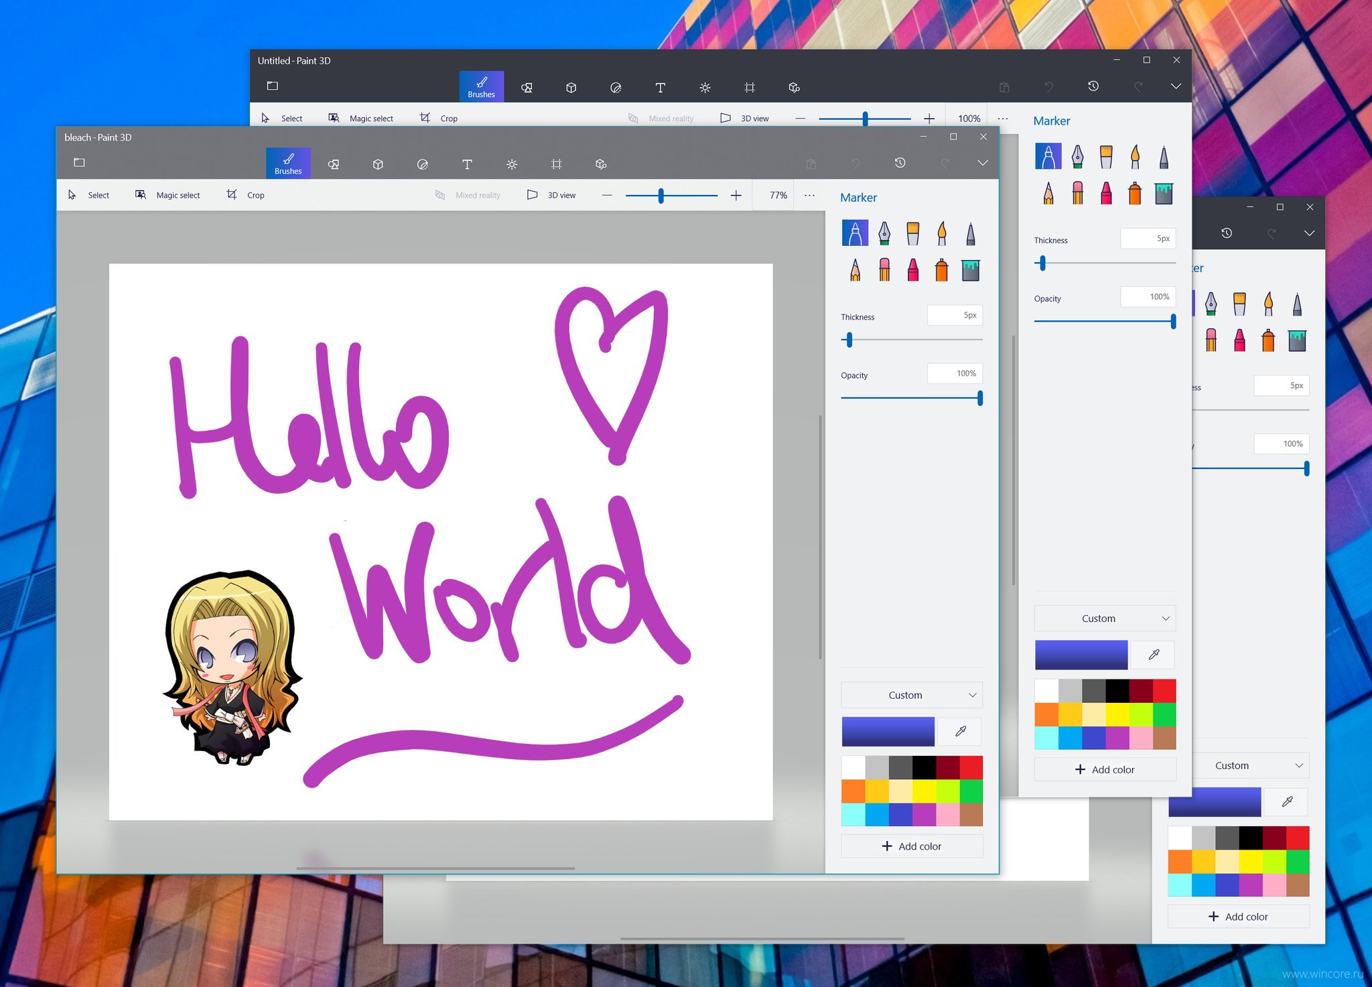1372x987 pixels.
Task: Choose green swatch in Untitled window
Action: pyautogui.click(x=1164, y=714)
